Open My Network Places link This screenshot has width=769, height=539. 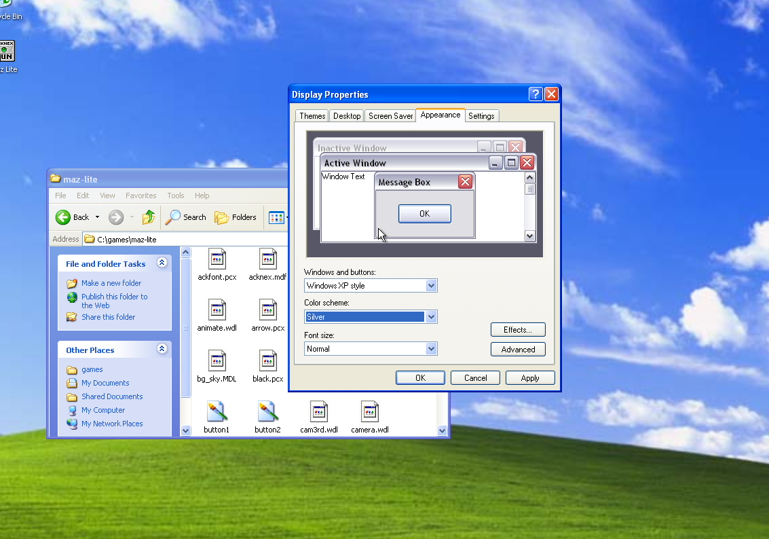click(112, 424)
